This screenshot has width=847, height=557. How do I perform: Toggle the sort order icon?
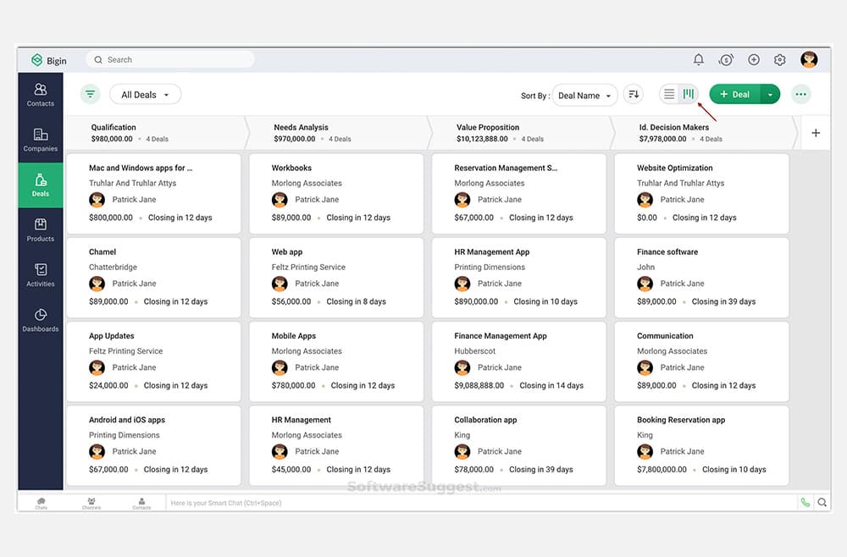tap(634, 95)
